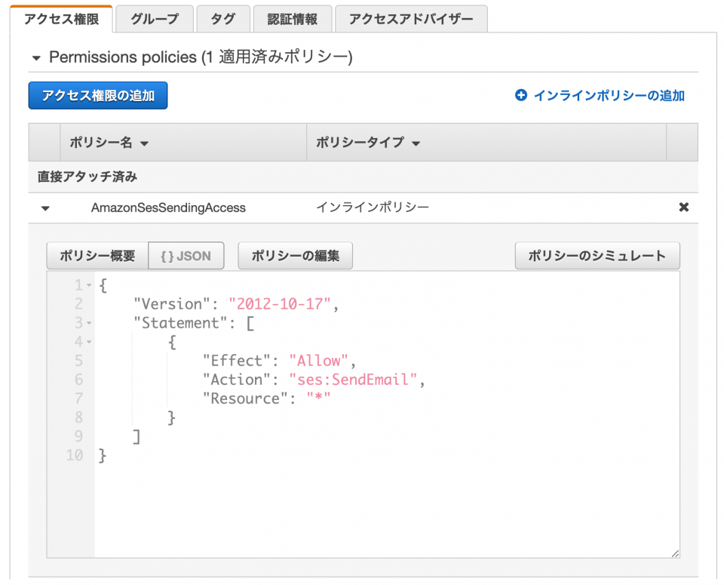Click the アクセス権限の追加 button
This screenshot has width=724, height=585.
pyautogui.click(x=98, y=96)
